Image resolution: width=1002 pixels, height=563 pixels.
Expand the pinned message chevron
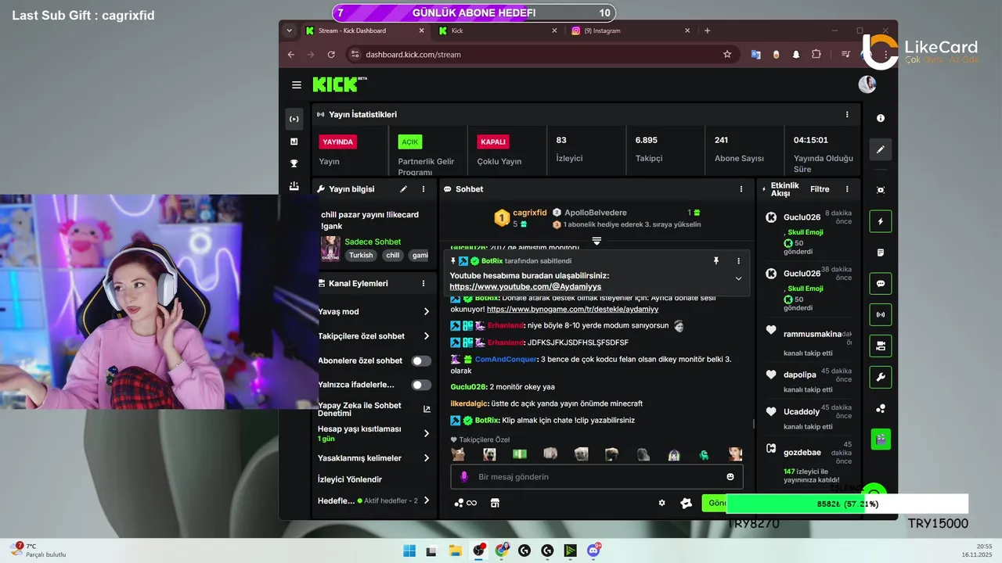tap(738, 278)
